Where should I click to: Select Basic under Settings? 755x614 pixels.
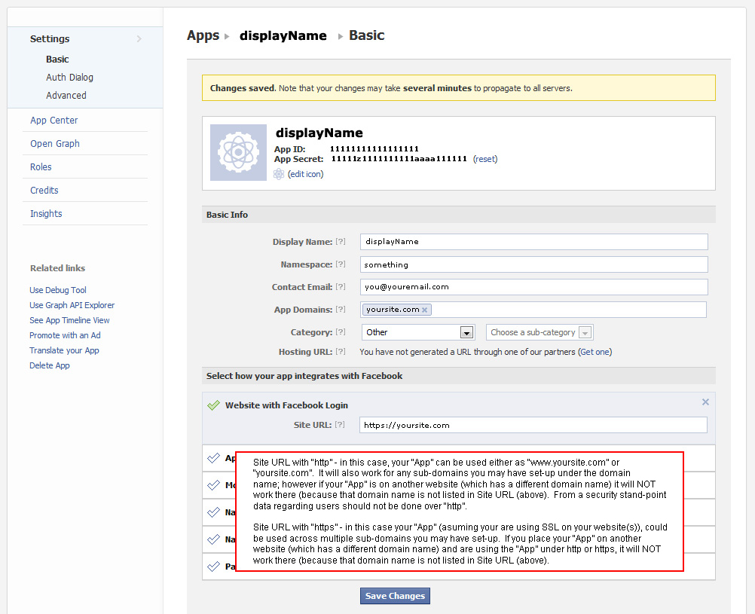point(57,60)
